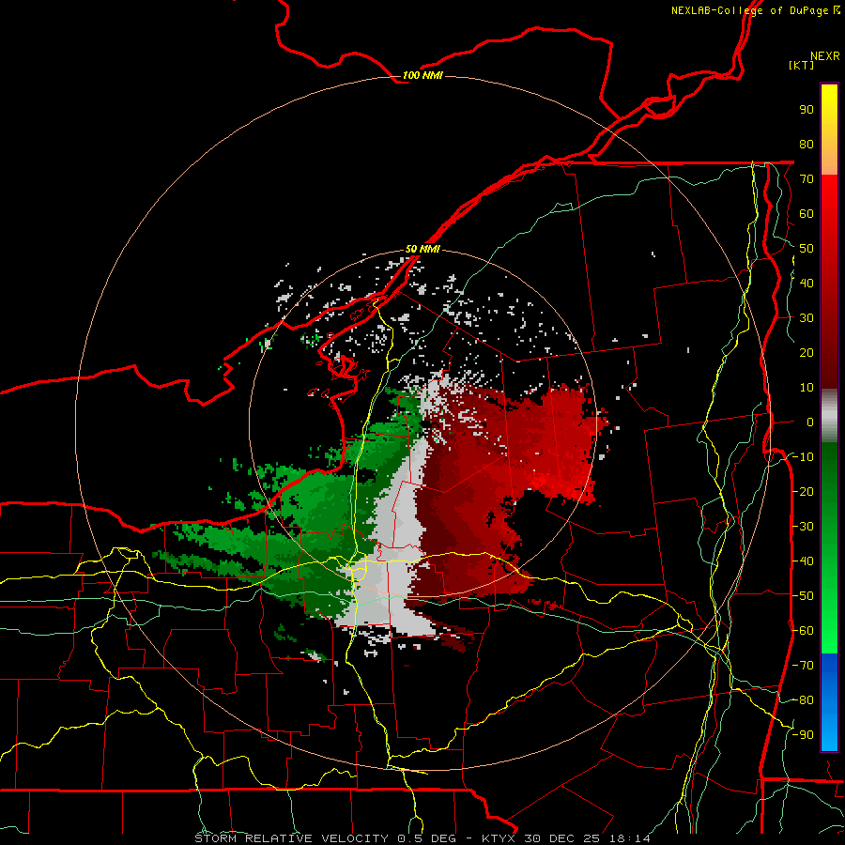Click the -30 value on velocity scale
The height and width of the screenshot is (845, 845).
[803, 527]
